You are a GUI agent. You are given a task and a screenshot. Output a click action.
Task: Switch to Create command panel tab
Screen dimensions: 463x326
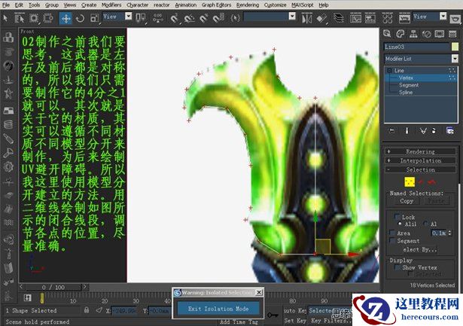[x=387, y=34]
